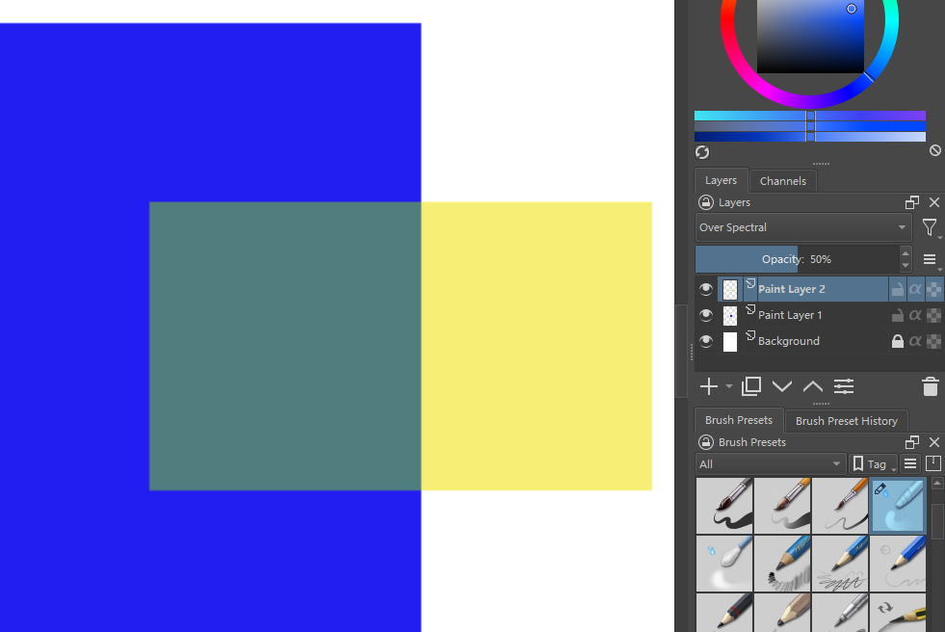This screenshot has height=632, width=945.
Task: Add a new layer with plus icon
Action: click(x=709, y=386)
